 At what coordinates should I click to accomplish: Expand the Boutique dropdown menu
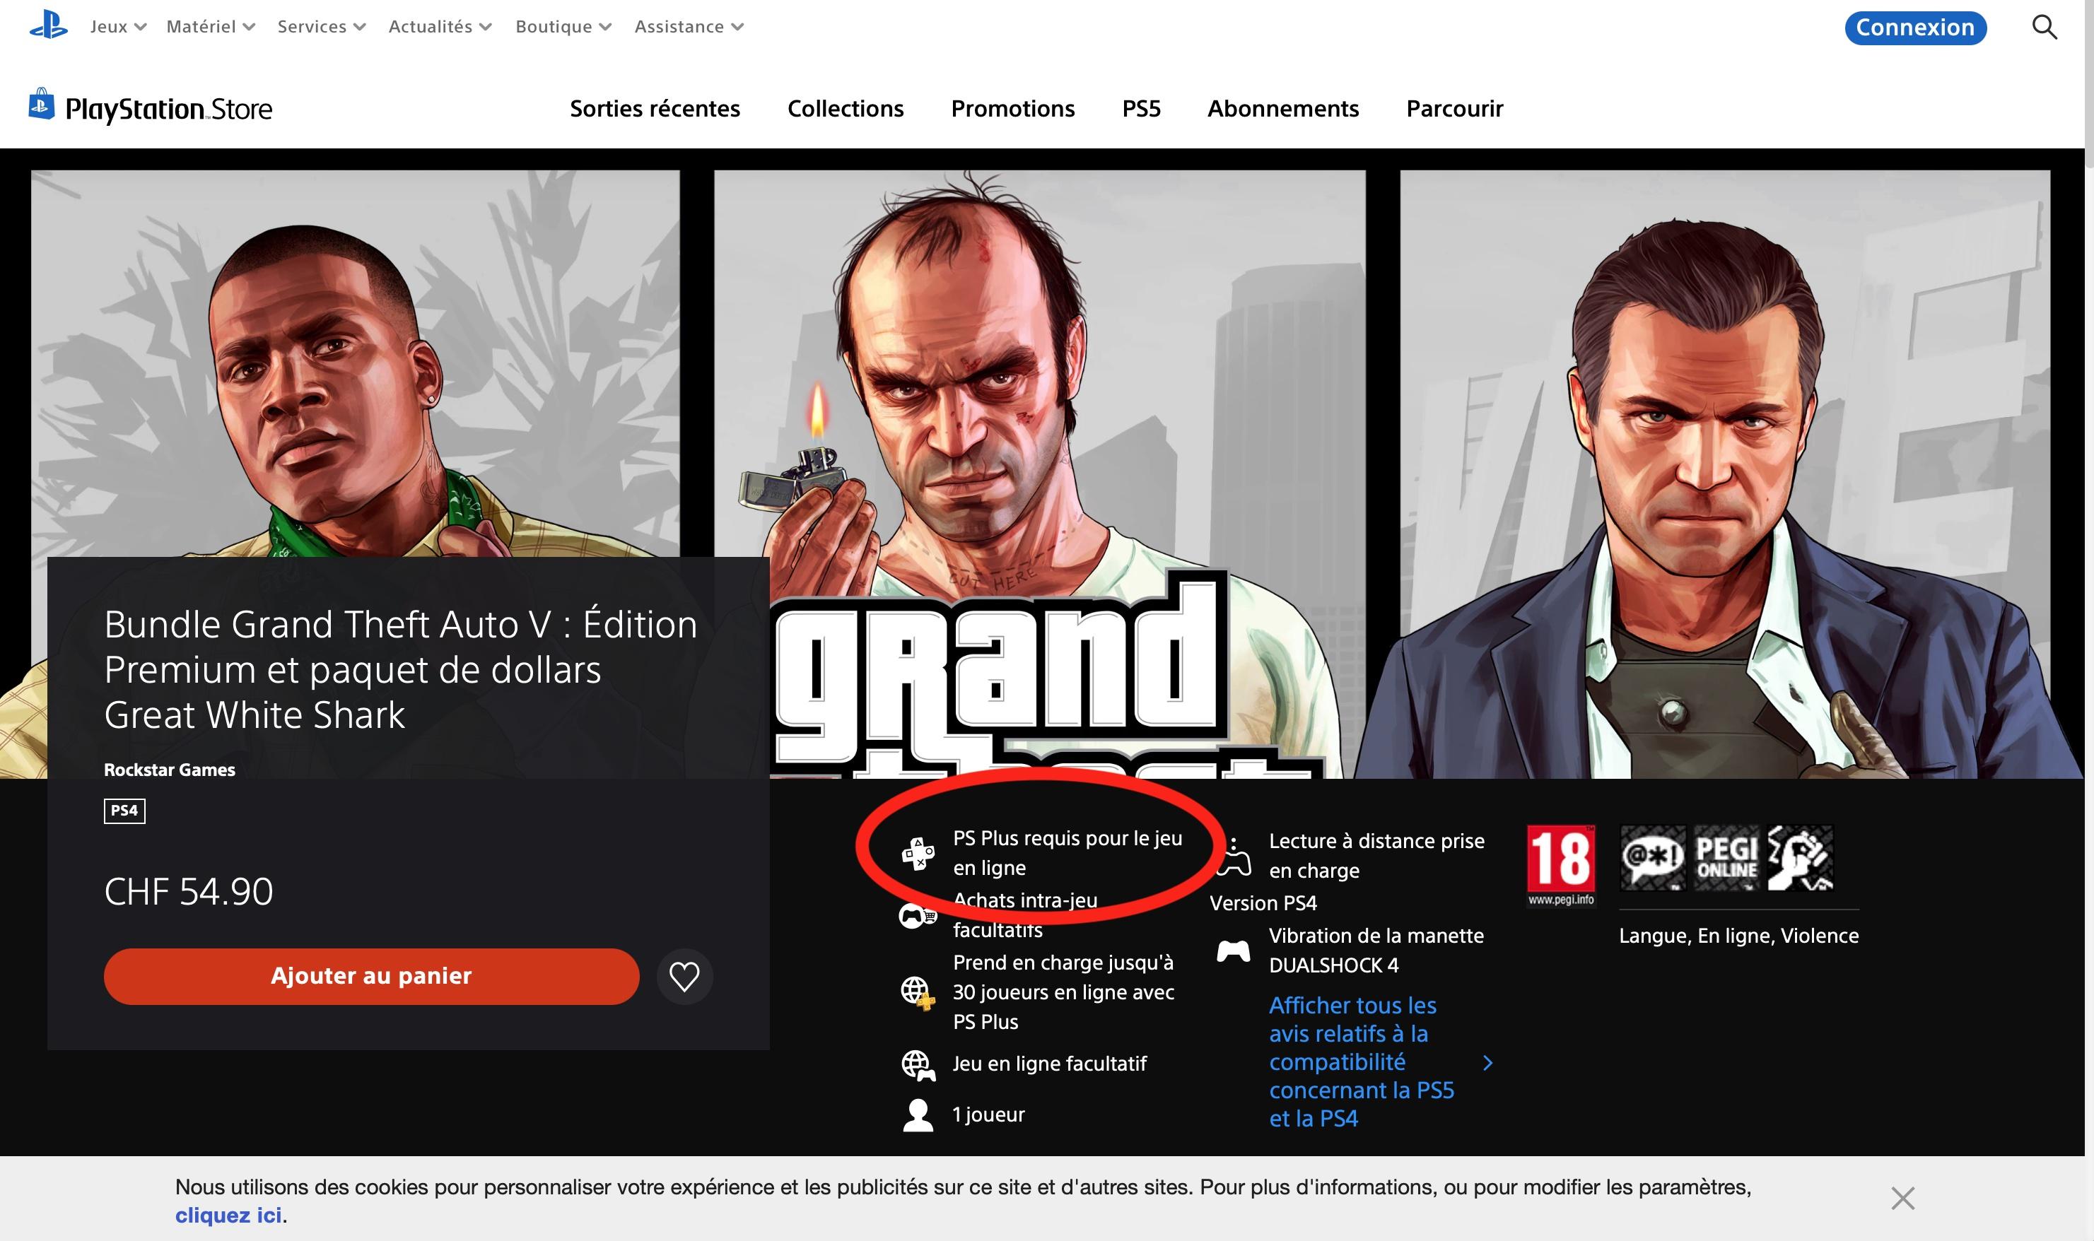click(563, 27)
